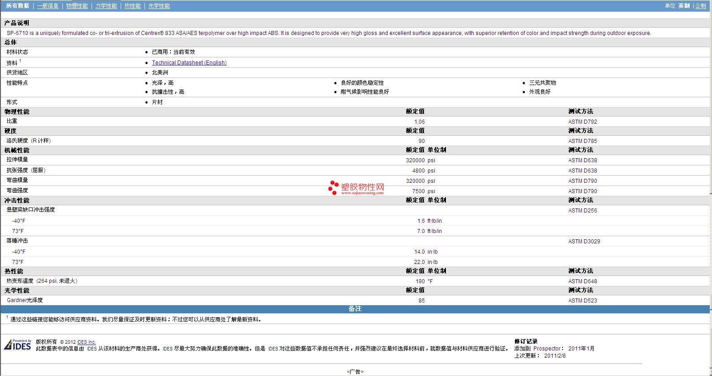Image resolution: width=712 pixels, height=376 pixels.
Task: Click the 抗撞击性，高 feature
Action: (x=168, y=92)
